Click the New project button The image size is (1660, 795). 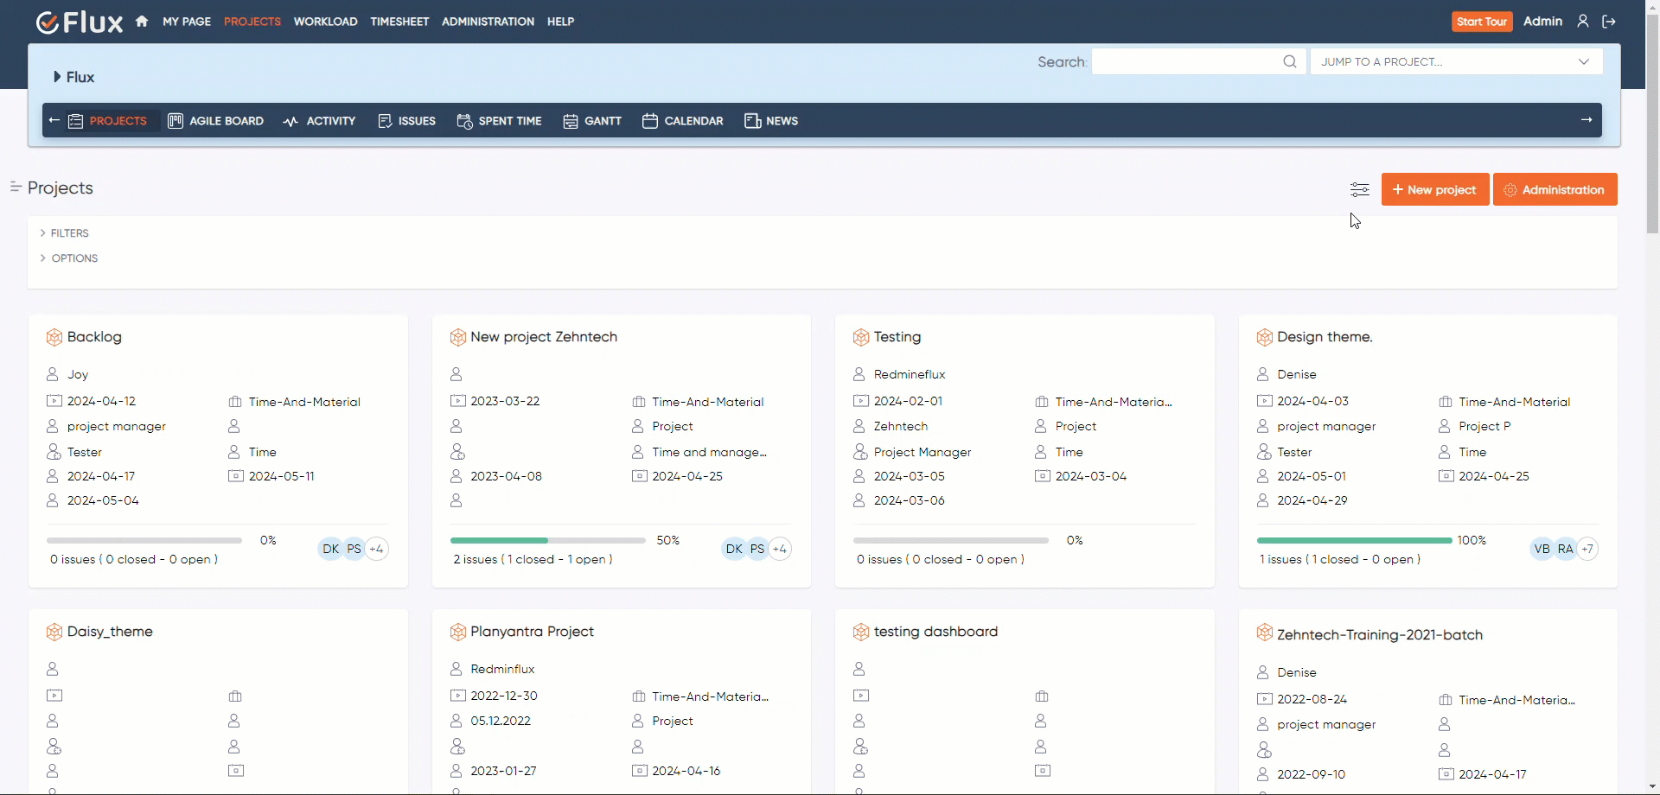point(1434,189)
